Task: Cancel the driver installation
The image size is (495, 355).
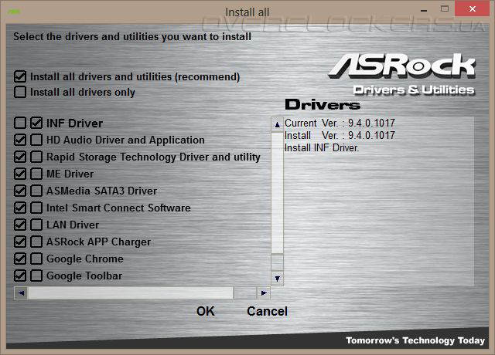Action: [x=267, y=311]
